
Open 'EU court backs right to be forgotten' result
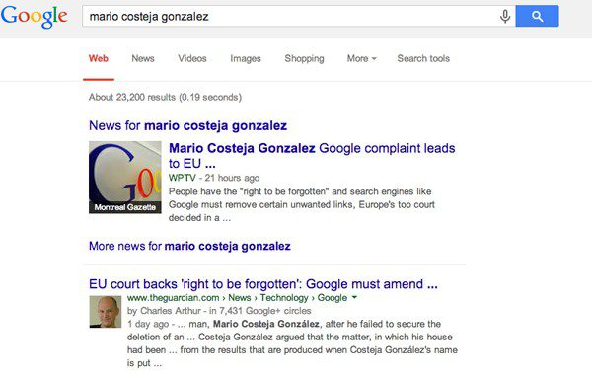tap(263, 284)
